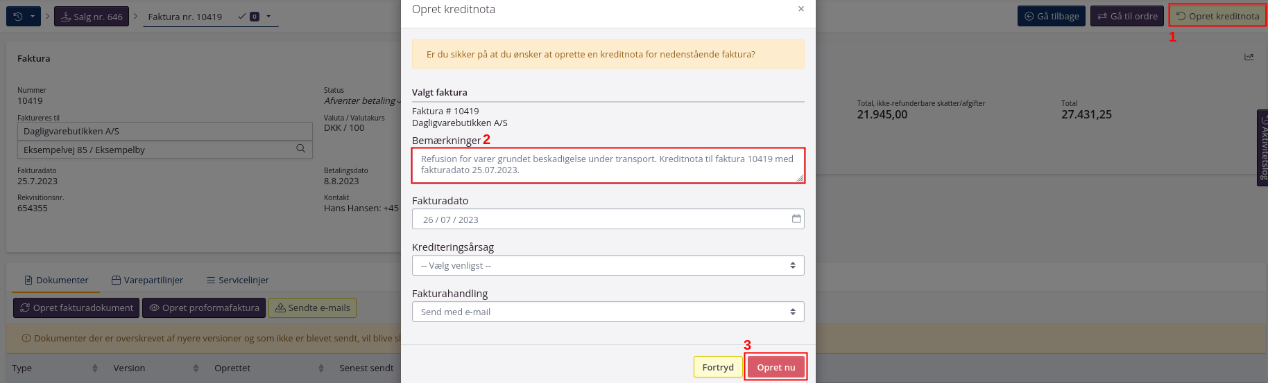Click the search magnifier in address field
Image resolution: width=1268 pixels, height=383 pixels.
(301, 149)
